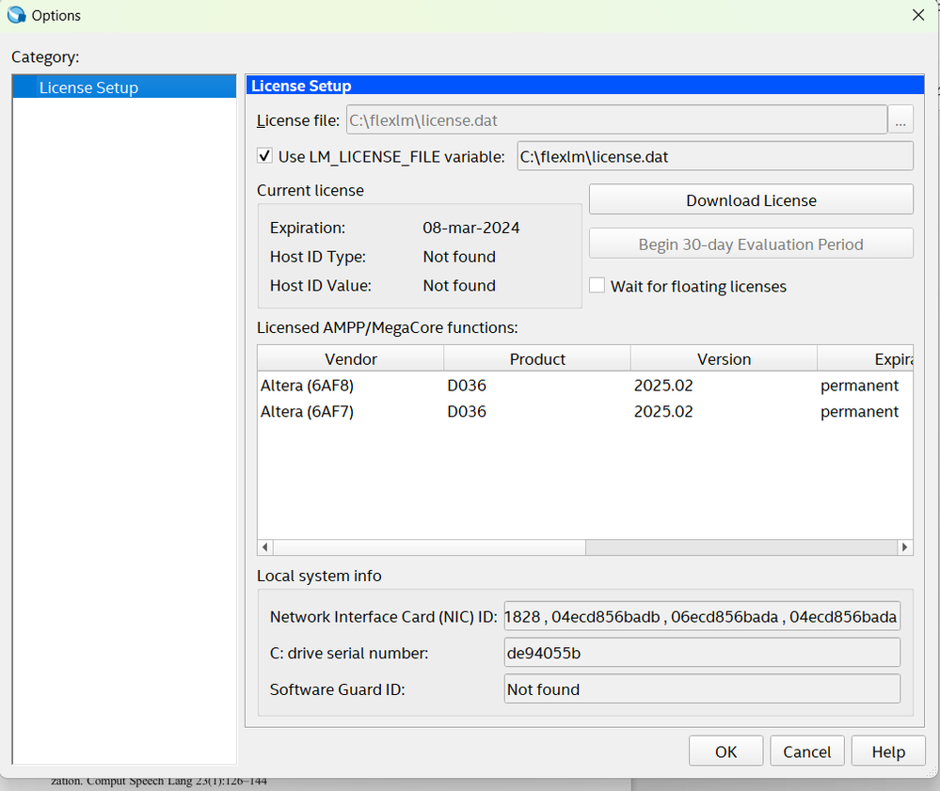
Task: Click version 2025.02 in the 6AF8 row
Action: coord(663,386)
